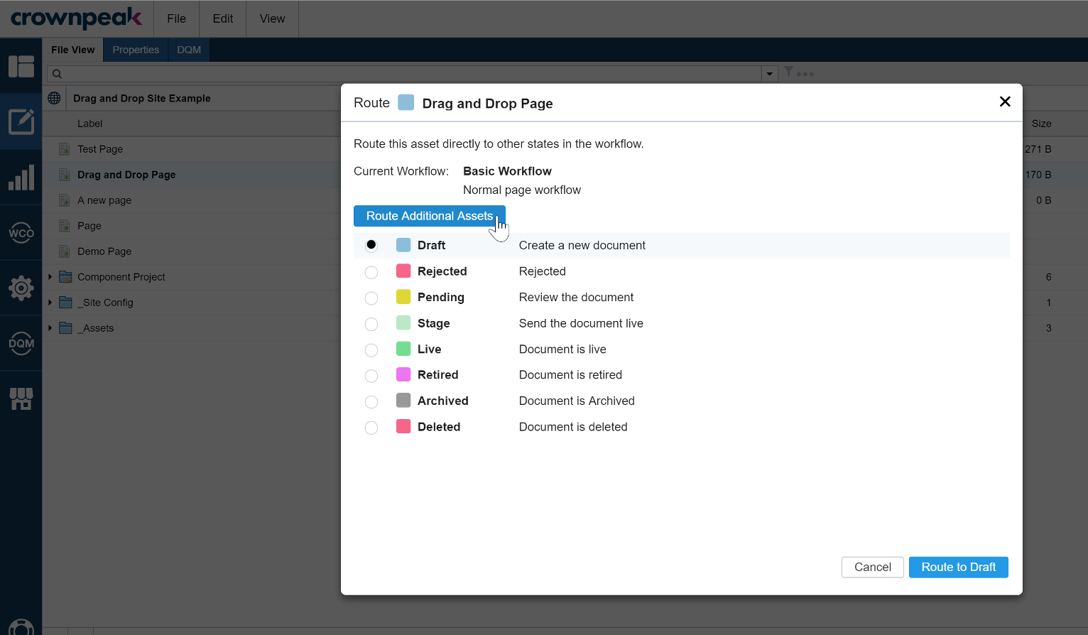Screen dimensions: 1088x635
Task: Click the _Assets folder icon
Action: (66, 328)
